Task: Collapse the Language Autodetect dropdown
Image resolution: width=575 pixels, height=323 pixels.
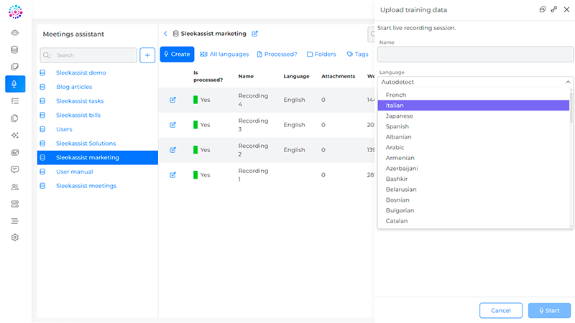Action: [568, 82]
